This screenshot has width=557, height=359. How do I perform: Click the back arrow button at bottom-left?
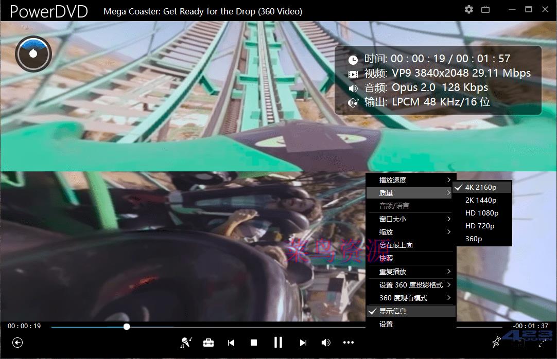pos(18,342)
